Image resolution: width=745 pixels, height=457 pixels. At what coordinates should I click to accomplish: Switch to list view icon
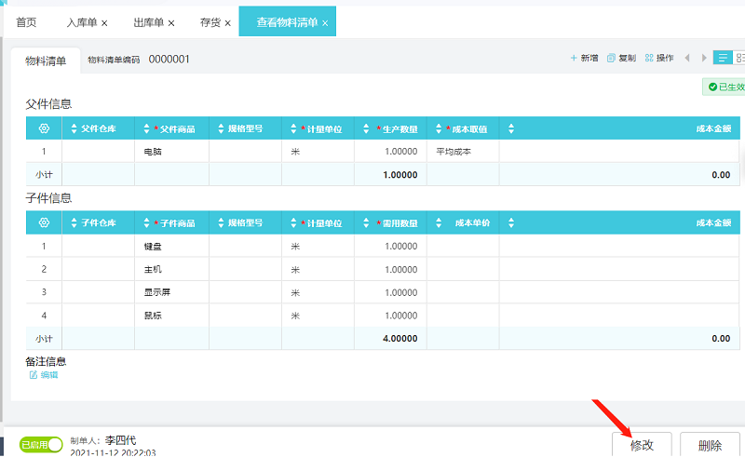click(723, 58)
